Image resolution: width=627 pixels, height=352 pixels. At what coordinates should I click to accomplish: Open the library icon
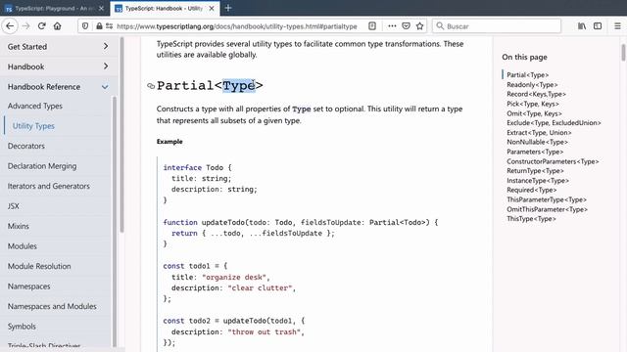coord(582,26)
